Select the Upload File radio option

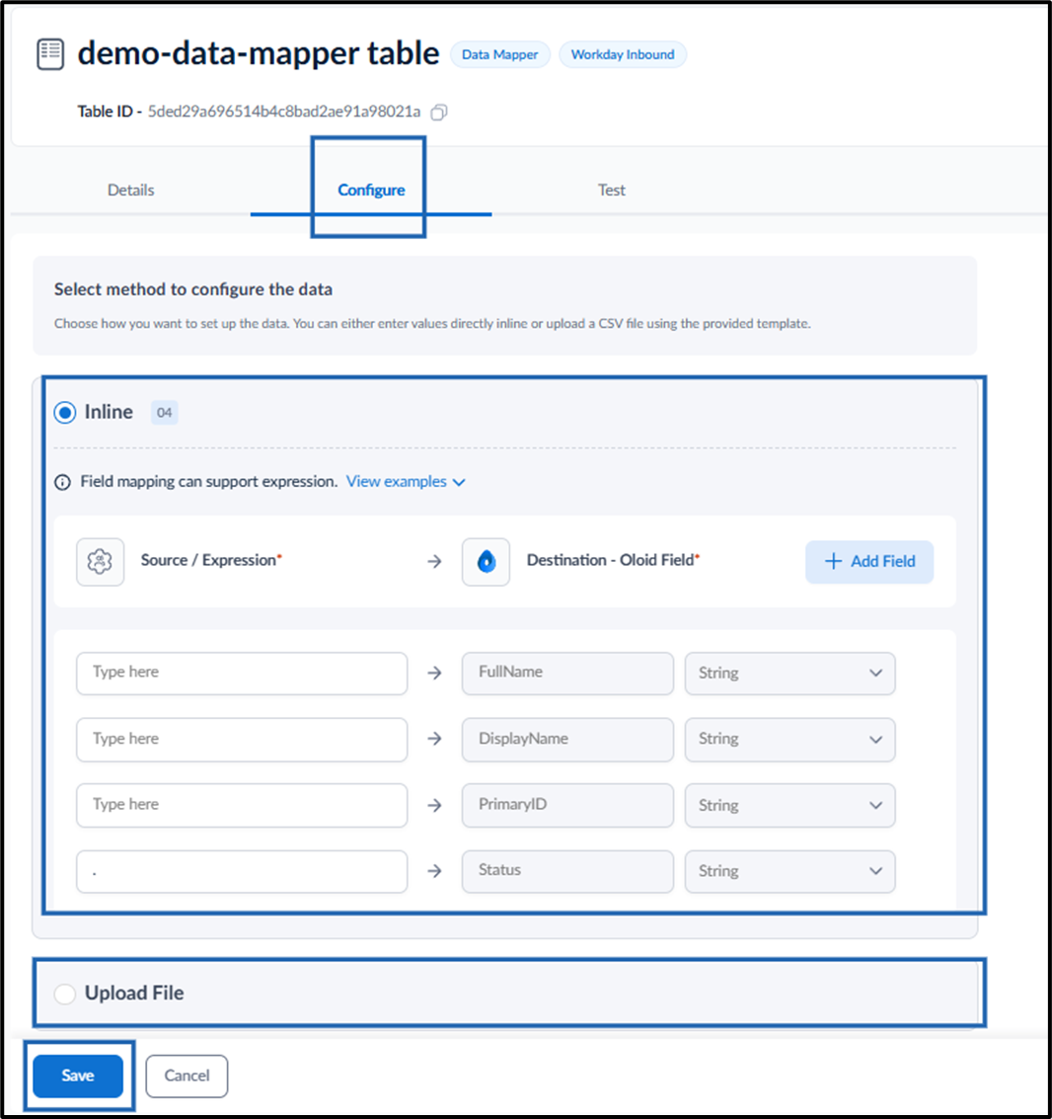(x=65, y=994)
